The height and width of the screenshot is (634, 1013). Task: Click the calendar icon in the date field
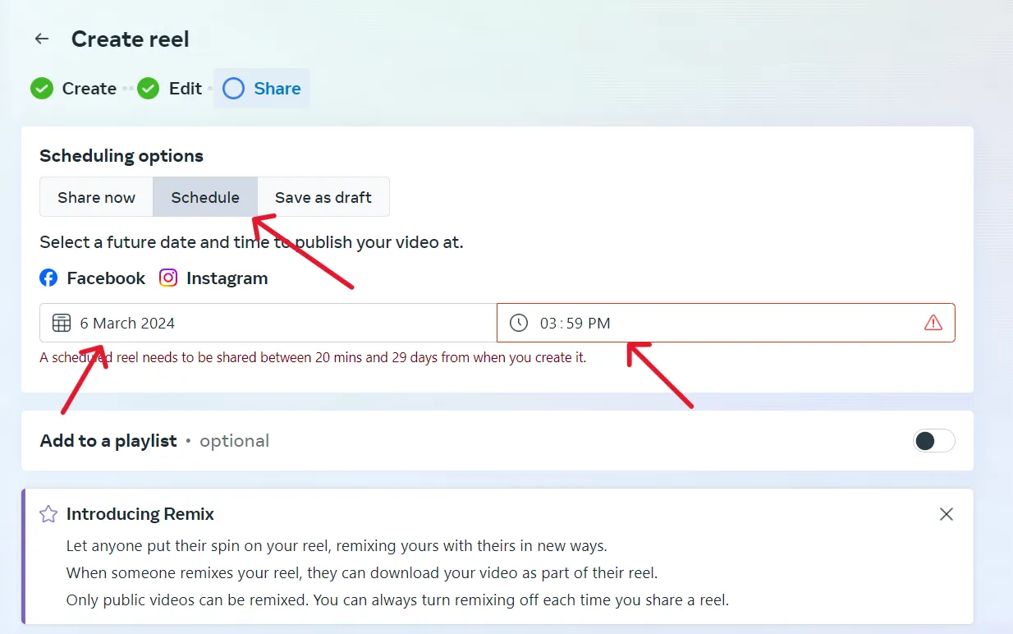(62, 323)
